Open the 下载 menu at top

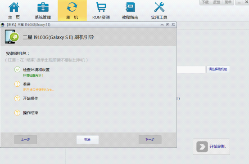[x=205, y=2]
